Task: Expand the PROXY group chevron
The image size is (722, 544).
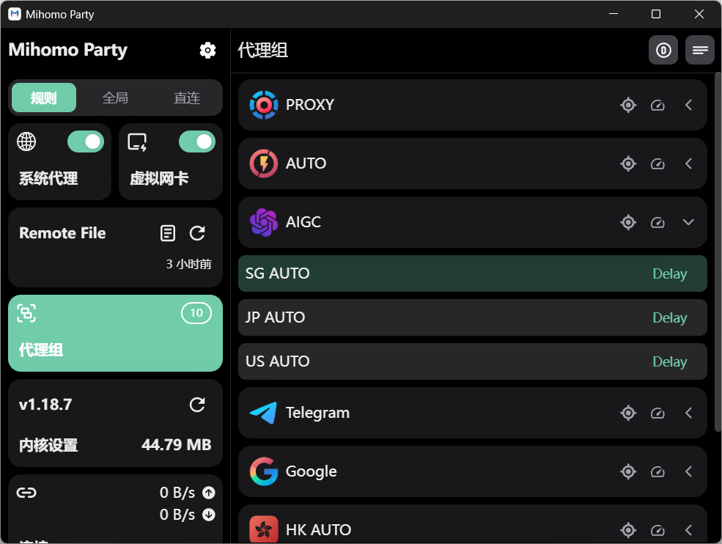Action: pos(688,105)
